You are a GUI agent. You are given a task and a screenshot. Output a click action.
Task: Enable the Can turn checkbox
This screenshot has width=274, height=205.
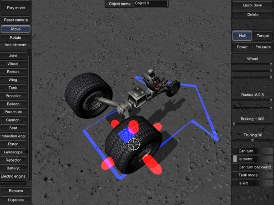[235, 151]
